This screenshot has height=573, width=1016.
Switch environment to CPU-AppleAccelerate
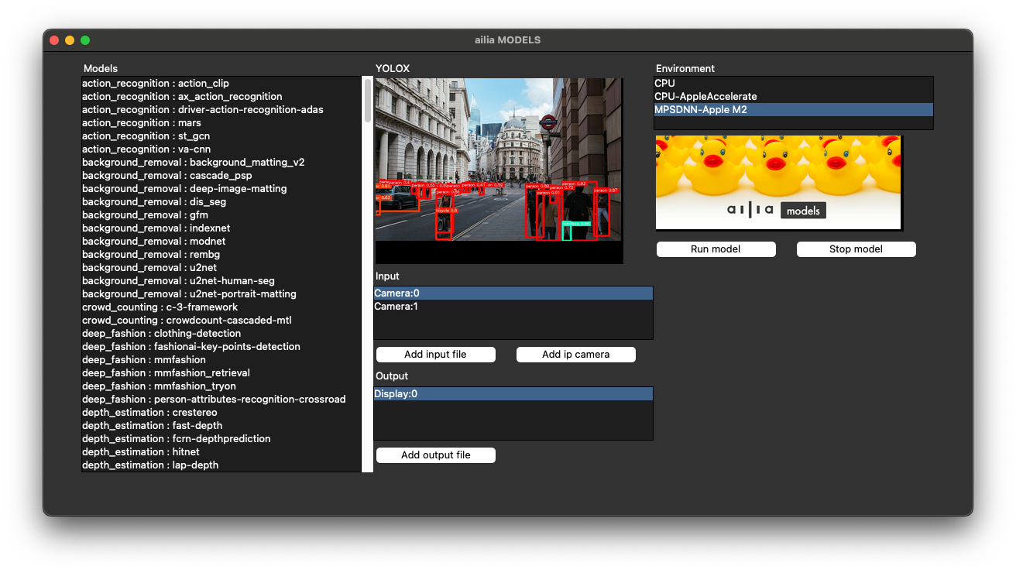pyautogui.click(x=794, y=96)
